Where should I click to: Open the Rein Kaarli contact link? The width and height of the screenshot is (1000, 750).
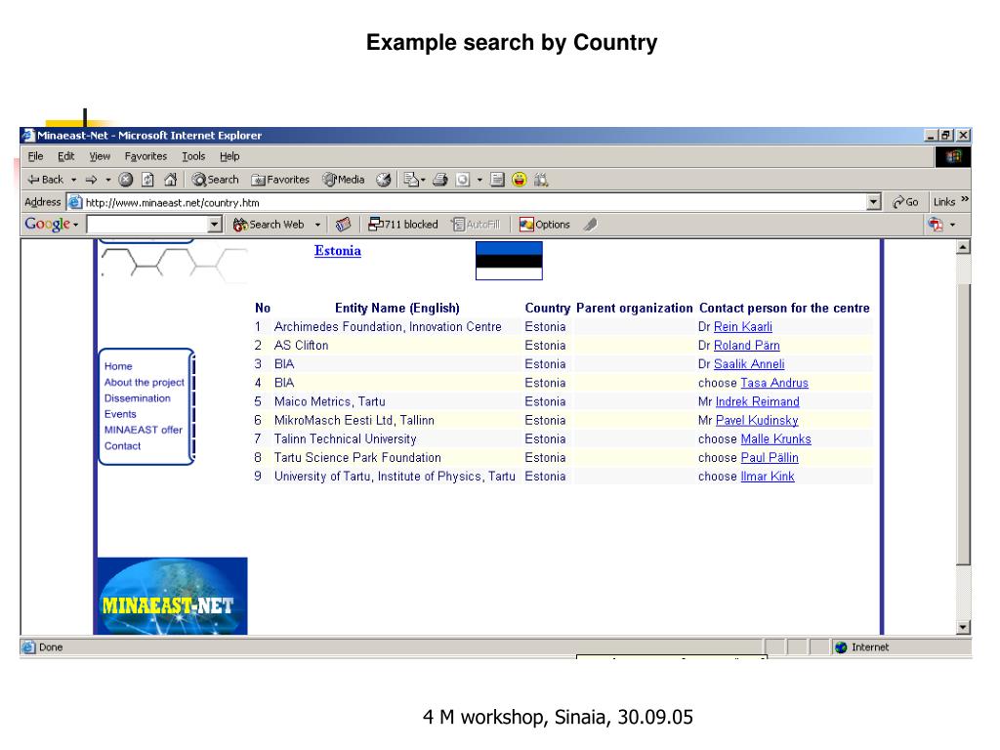pyautogui.click(x=743, y=326)
